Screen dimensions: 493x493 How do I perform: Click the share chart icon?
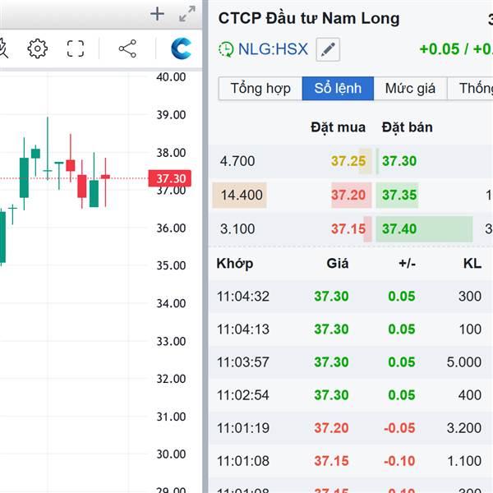point(127,48)
